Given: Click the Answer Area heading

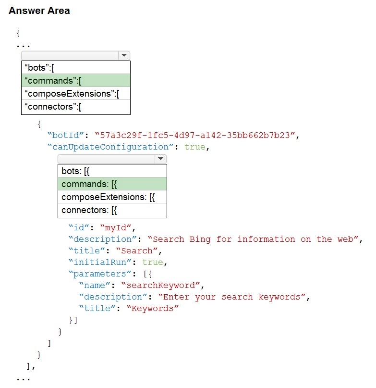Looking at the screenshot, I should (x=39, y=11).
